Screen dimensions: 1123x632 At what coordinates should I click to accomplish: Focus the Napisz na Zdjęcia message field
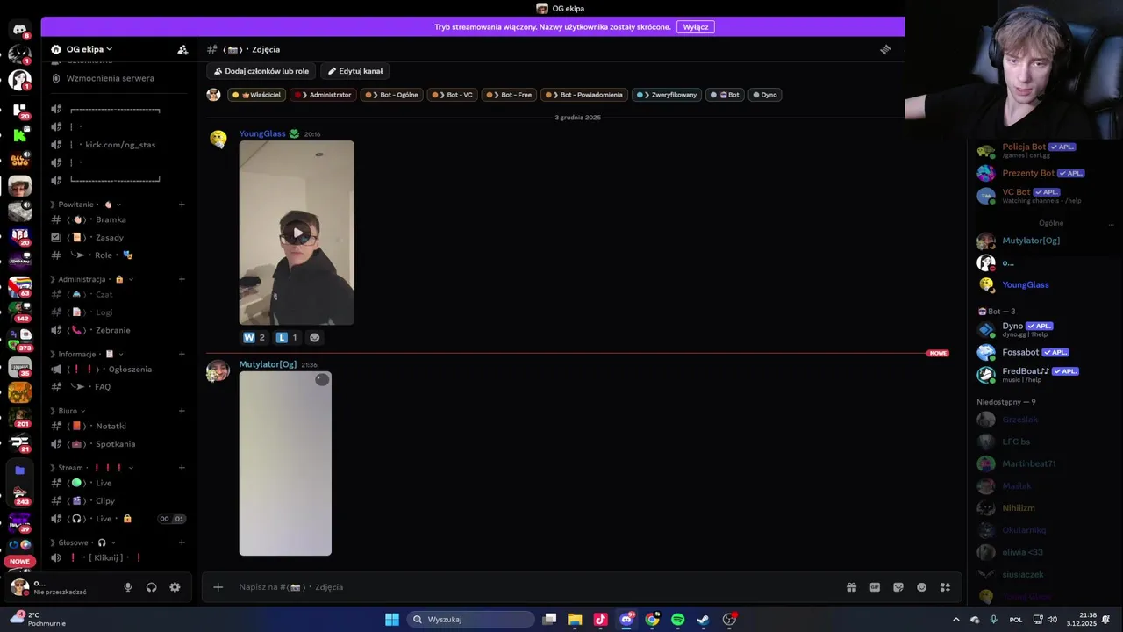(535, 587)
